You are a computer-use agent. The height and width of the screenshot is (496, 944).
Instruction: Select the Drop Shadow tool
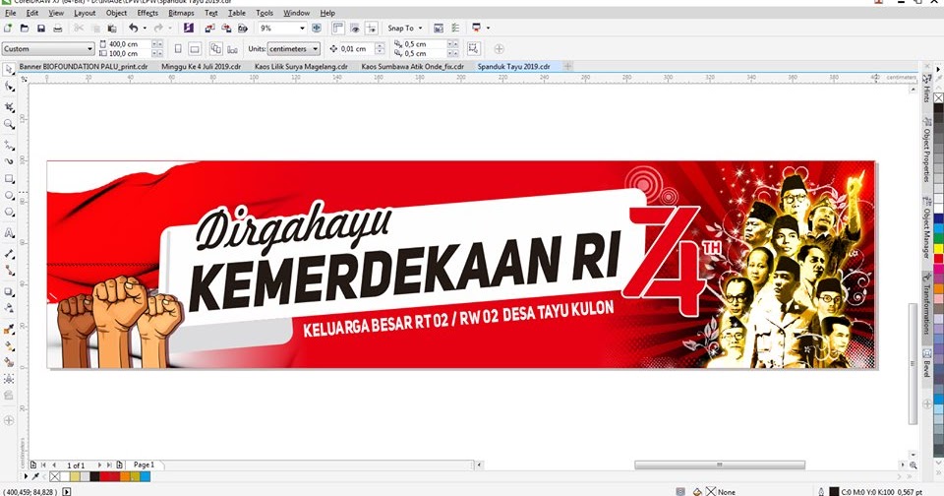click(x=9, y=291)
